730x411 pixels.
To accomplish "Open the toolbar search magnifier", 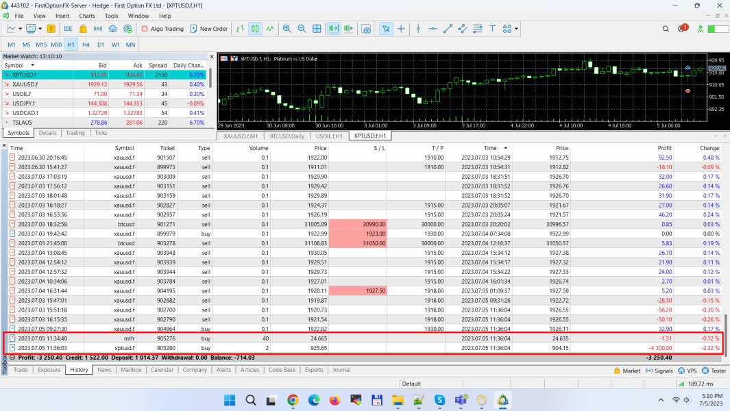I will point(666,29).
